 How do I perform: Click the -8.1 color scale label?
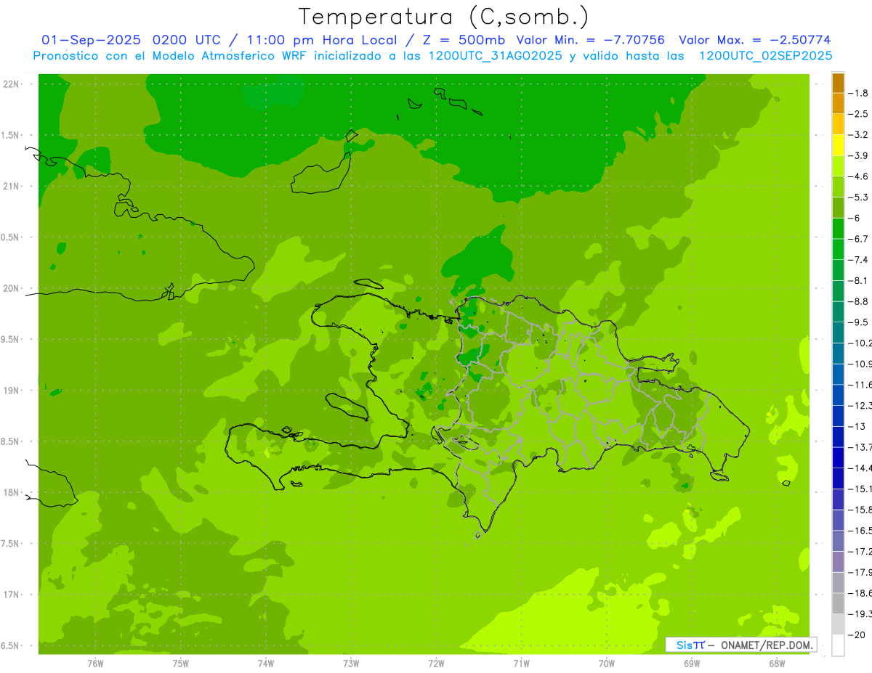[858, 280]
